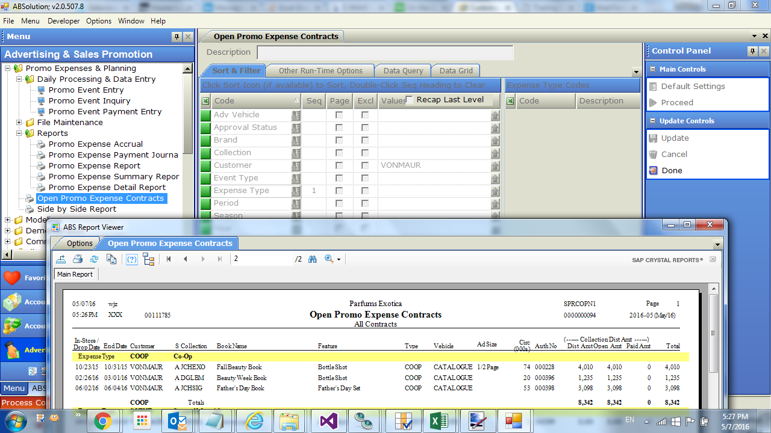The height and width of the screenshot is (433, 771).
Task: Go to last page of report
Action: (220, 259)
